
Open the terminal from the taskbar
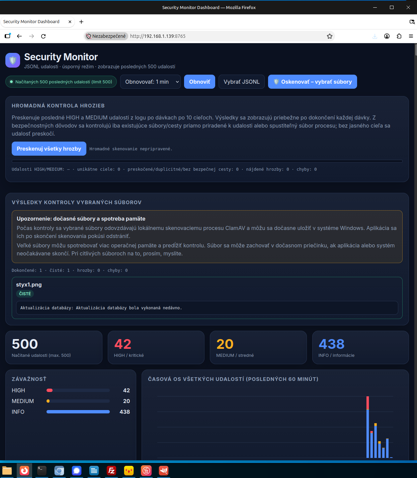pyautogui.click(x=42, y=471)
